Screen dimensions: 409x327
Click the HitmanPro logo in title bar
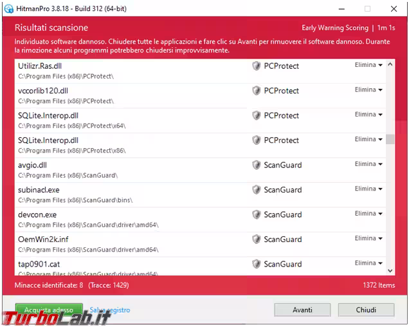pyautogui.click(x=8, y=8)
